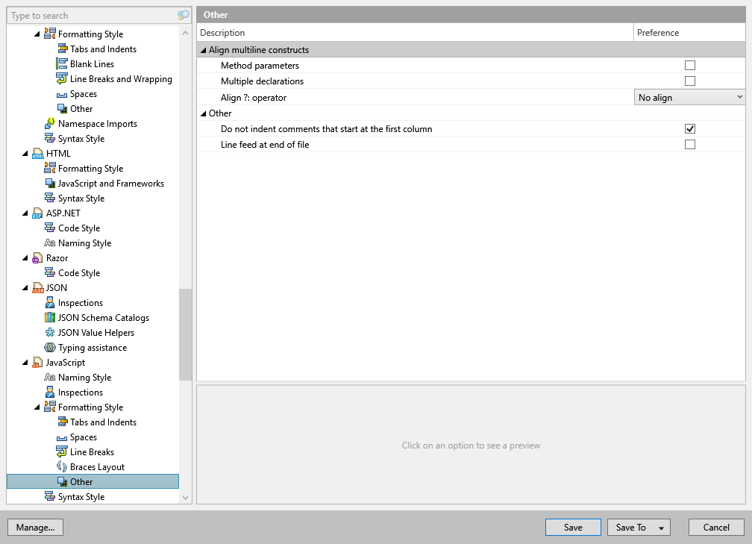Check the Multiple declarations option
The image size is (752, 544).
point(690,81)
